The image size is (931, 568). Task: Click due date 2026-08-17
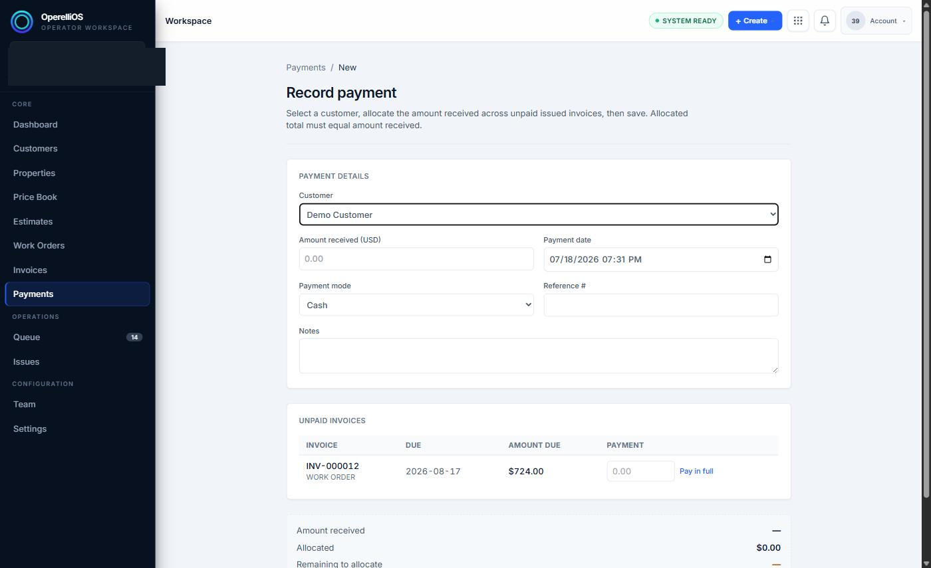pos(433,472)
